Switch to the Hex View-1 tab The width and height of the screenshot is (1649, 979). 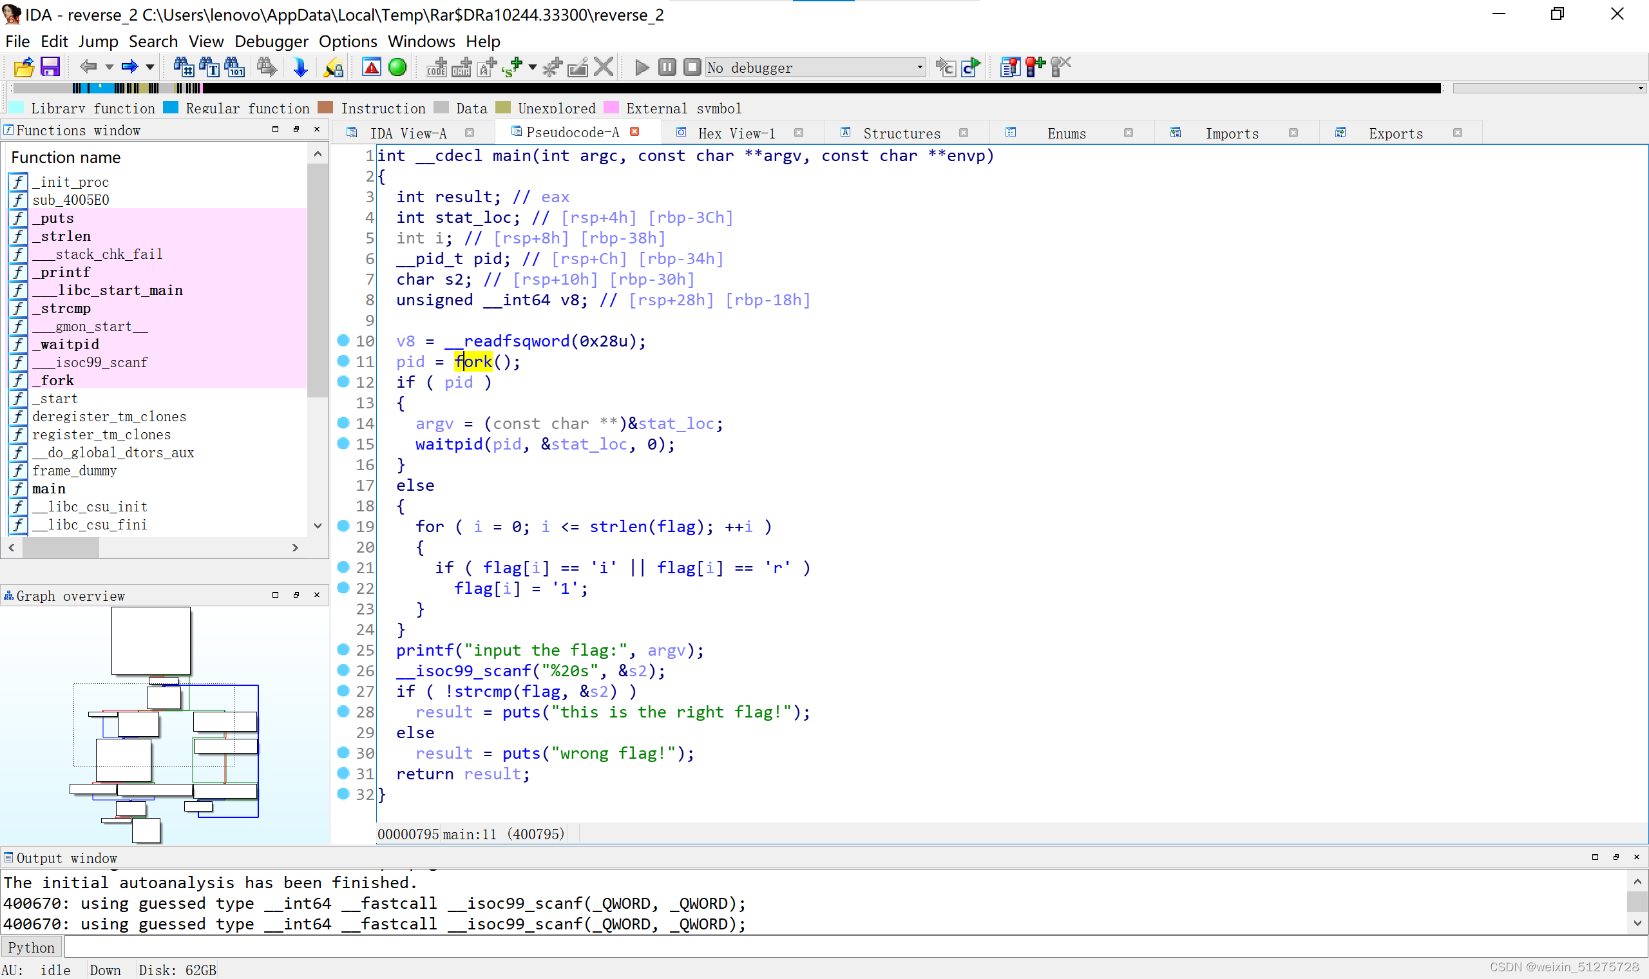[736, 134]
